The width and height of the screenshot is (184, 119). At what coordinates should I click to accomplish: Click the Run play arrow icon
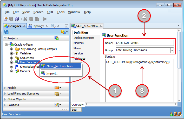tap(45, 19)
